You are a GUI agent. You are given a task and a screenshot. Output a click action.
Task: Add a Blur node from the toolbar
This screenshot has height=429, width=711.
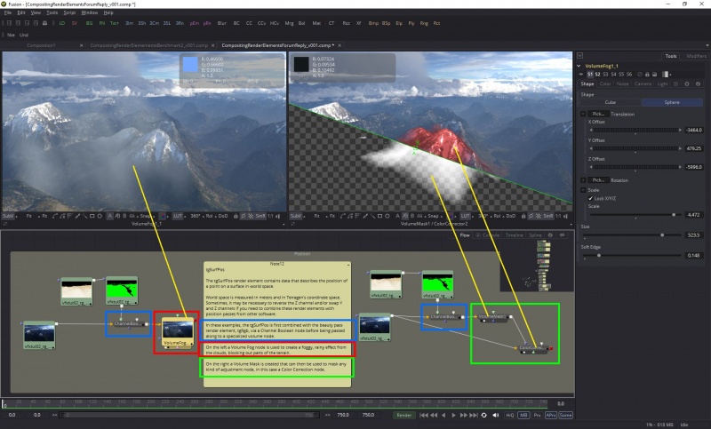(221, 23)
